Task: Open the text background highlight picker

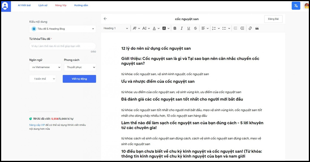Action: tap(166, 28)
